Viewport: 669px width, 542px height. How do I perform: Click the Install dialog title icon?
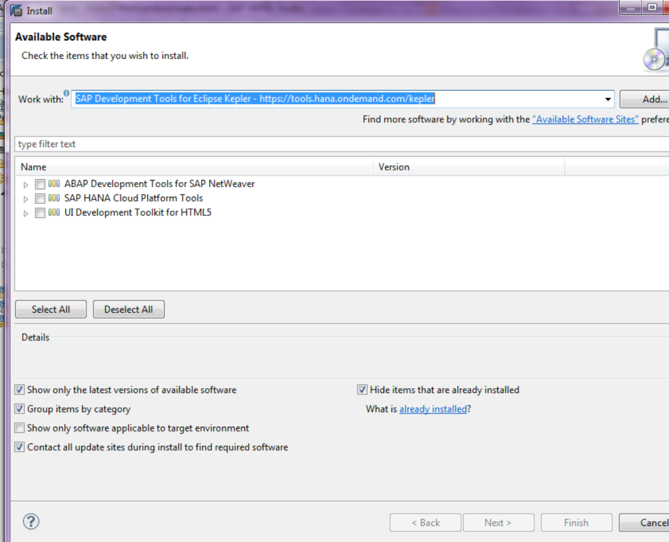16,10
